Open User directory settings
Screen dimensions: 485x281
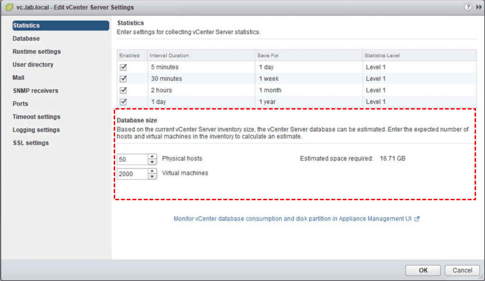coord(33,65)
